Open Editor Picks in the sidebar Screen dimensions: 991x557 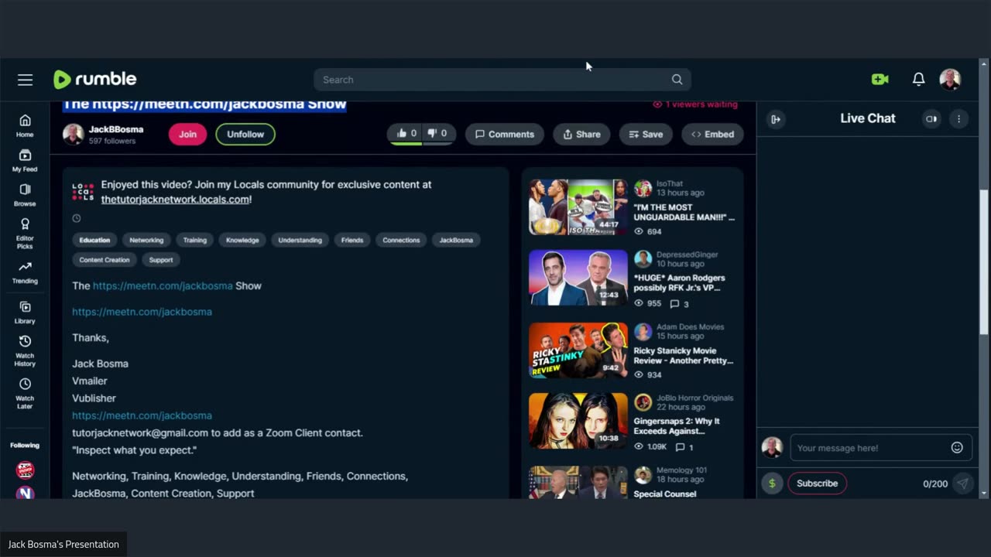click(x=25, y=234)
